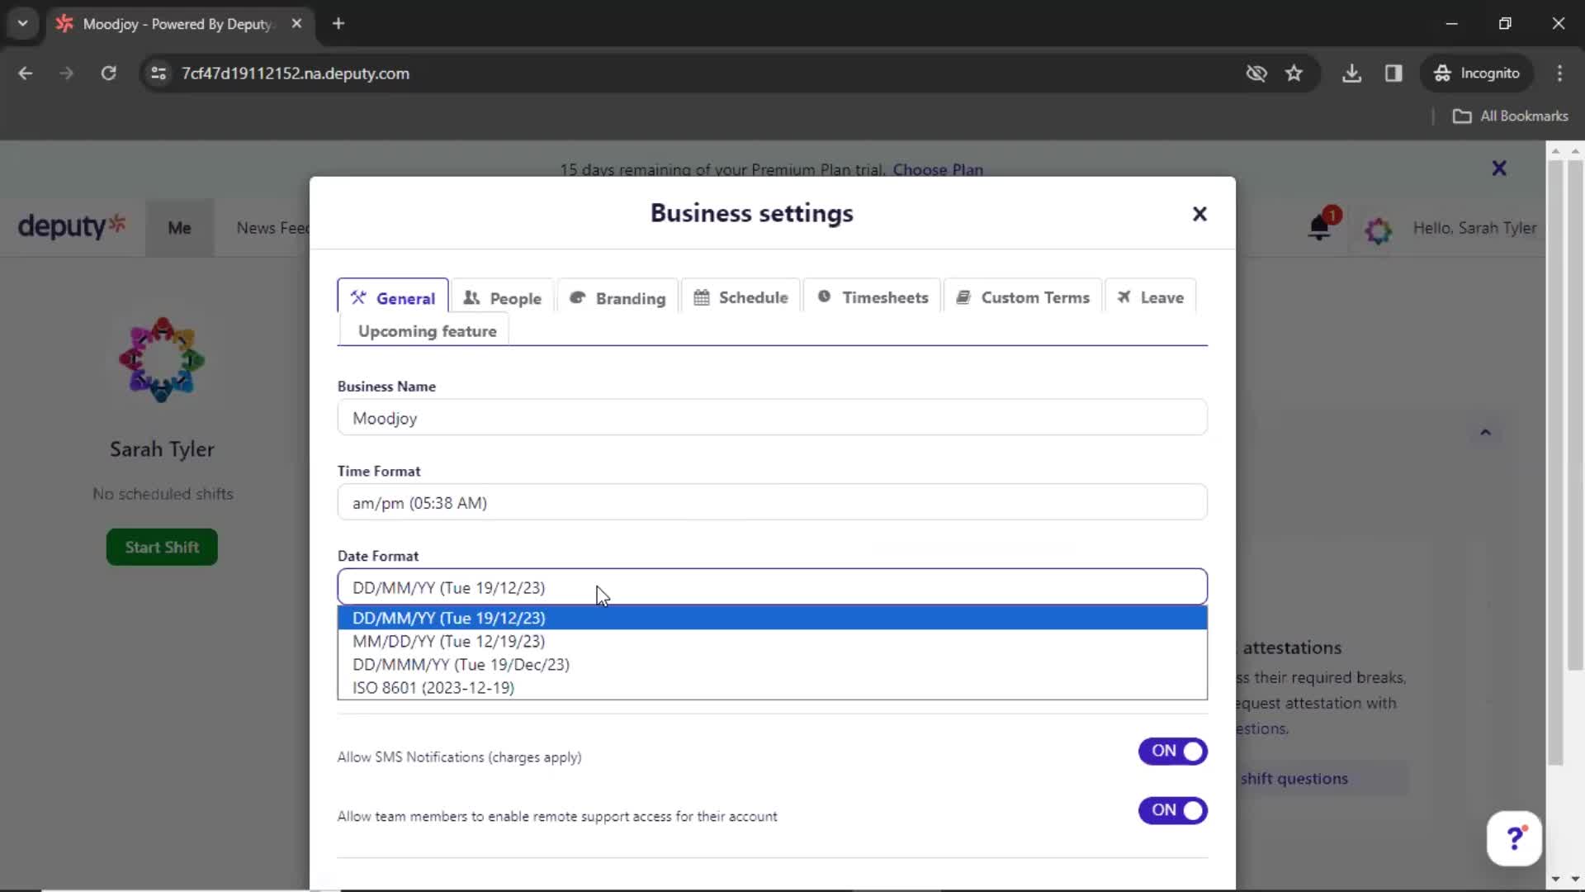Click the Start Shift button

[162, 547]
